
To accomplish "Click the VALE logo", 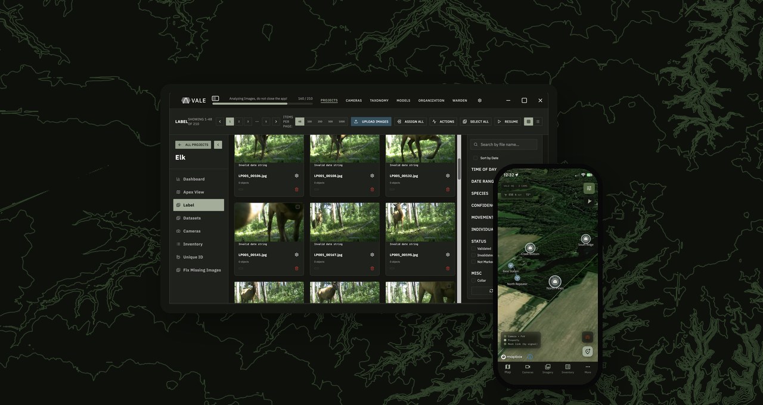I will point(194,101).
